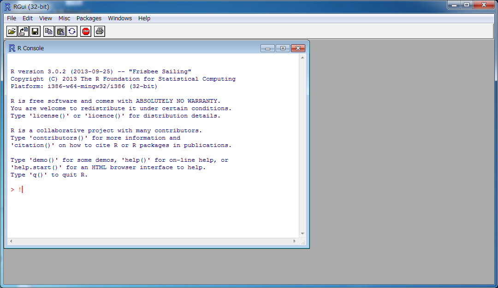Open the Windows menu
The height and width of the screenshot is (288, 498).
[120, 18]
